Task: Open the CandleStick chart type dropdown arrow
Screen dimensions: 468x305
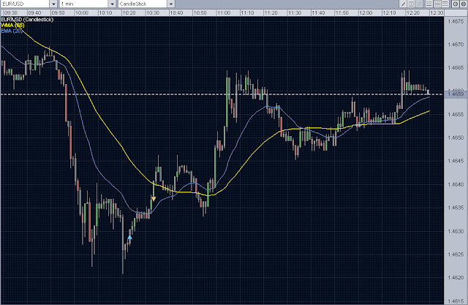Action: 171,4
